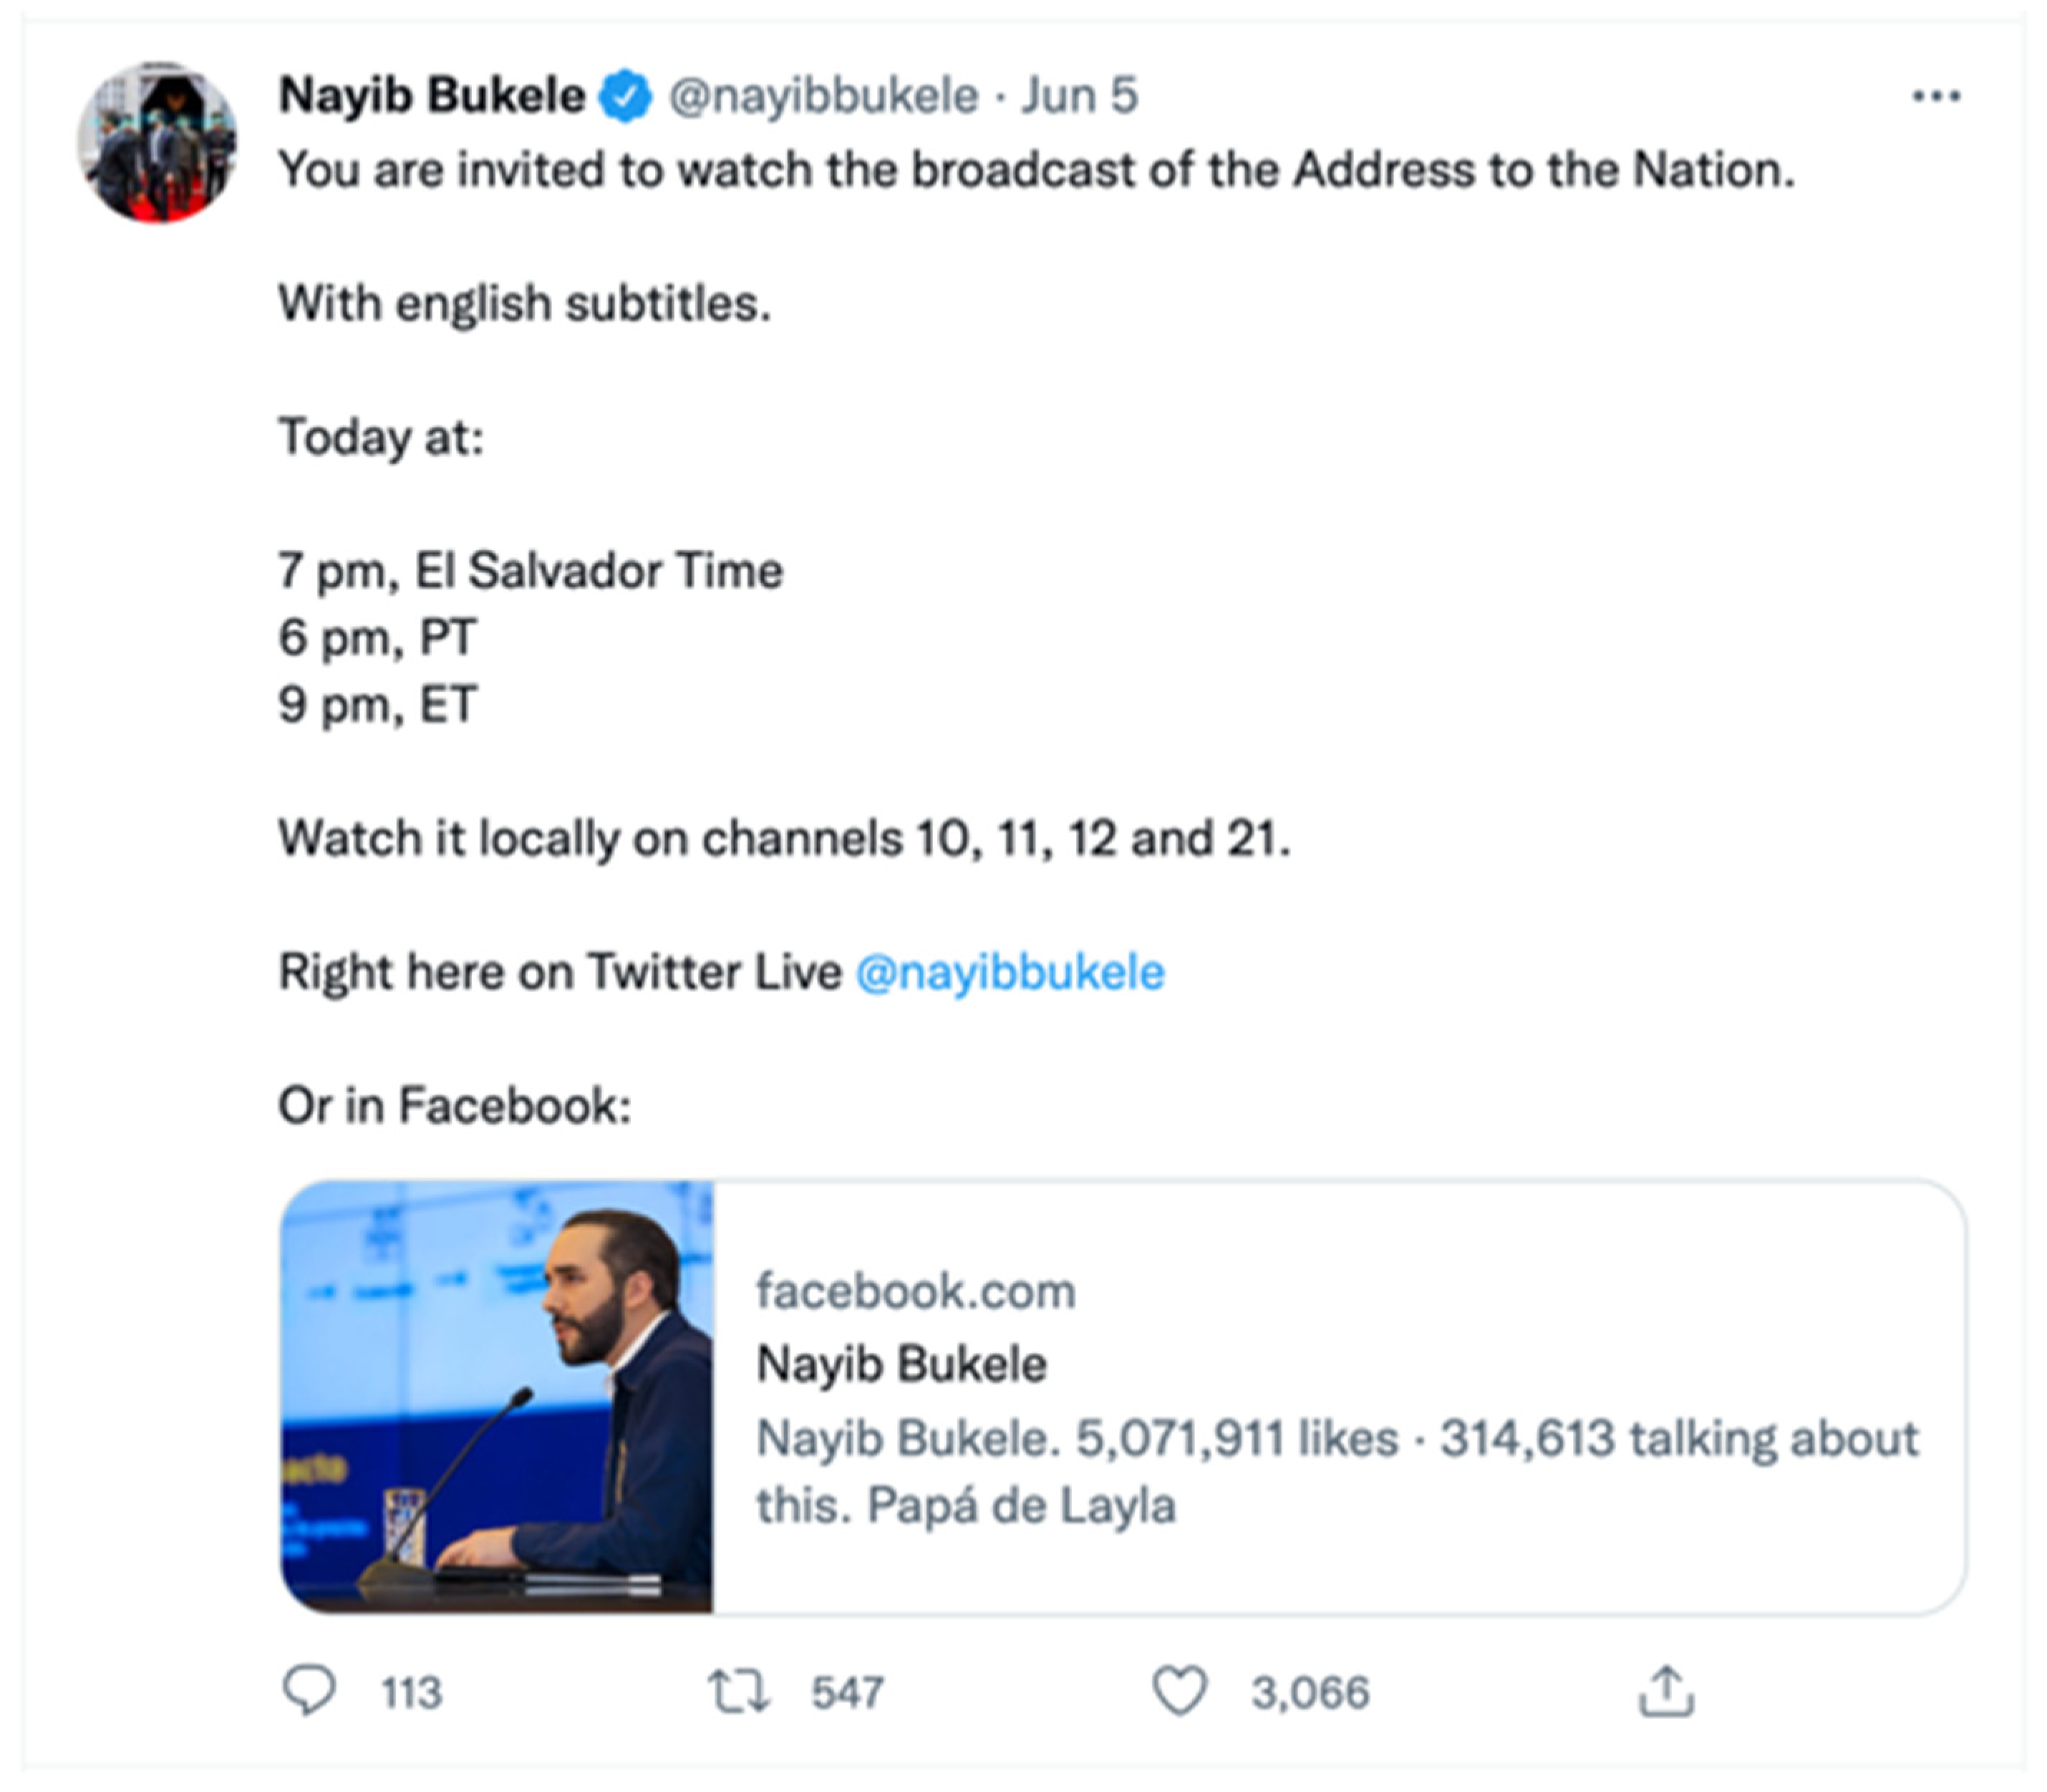Click the tweet's first line about the broadcast
The image size is (2047, 1792).
1035,170
